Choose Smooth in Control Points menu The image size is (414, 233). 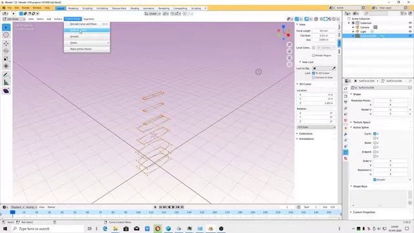click(87, 36)
